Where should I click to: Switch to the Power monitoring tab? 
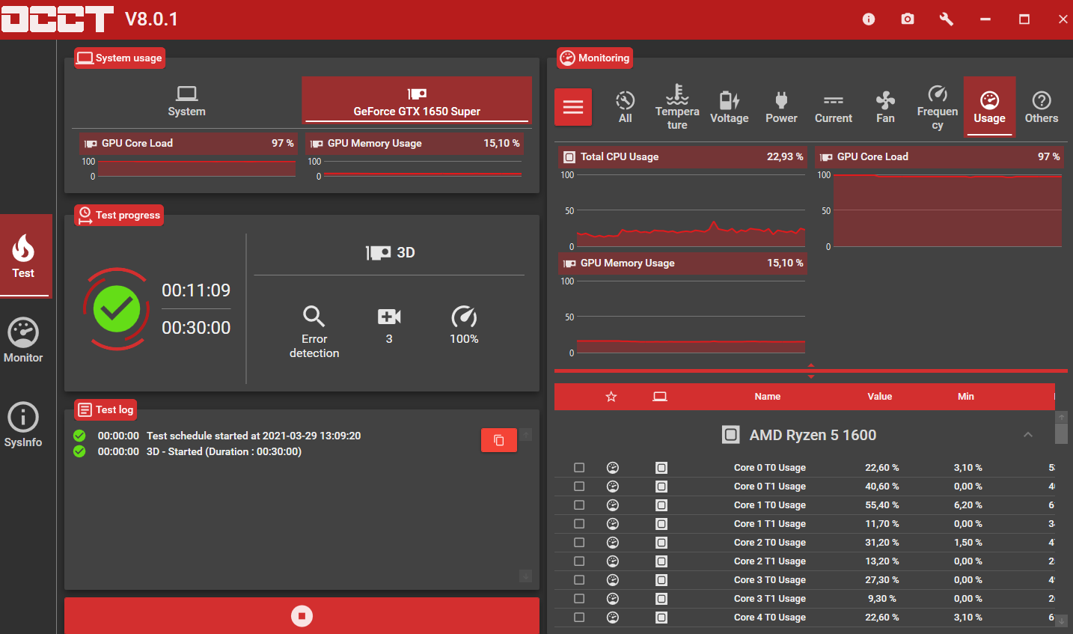point(781,107)
